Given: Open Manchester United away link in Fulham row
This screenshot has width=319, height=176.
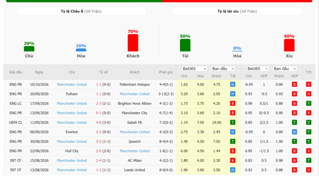Looking at the screenshot, I should click(134, 94).
